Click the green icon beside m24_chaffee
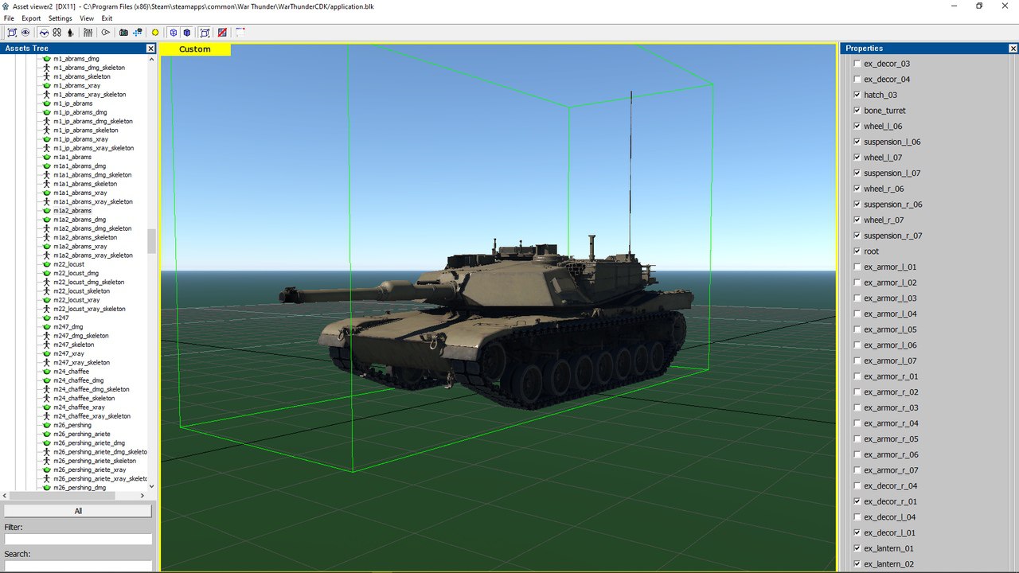 (46, 372)
